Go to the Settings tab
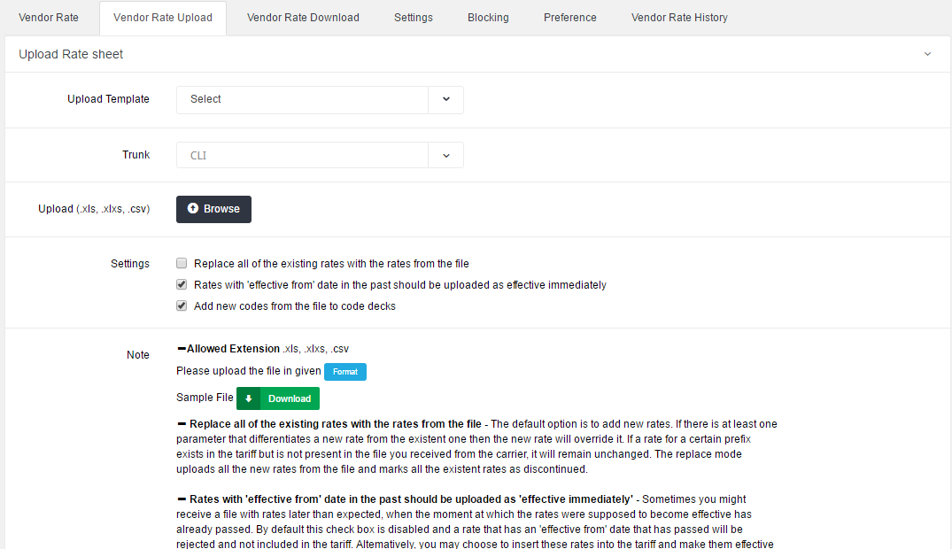Viewport: 952px width, 549px height. pos(414,18)
